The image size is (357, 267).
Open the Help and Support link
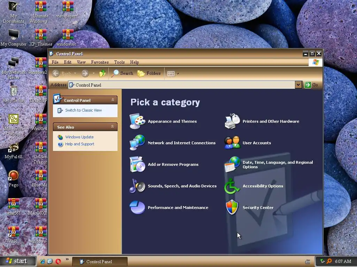[79, 144]
